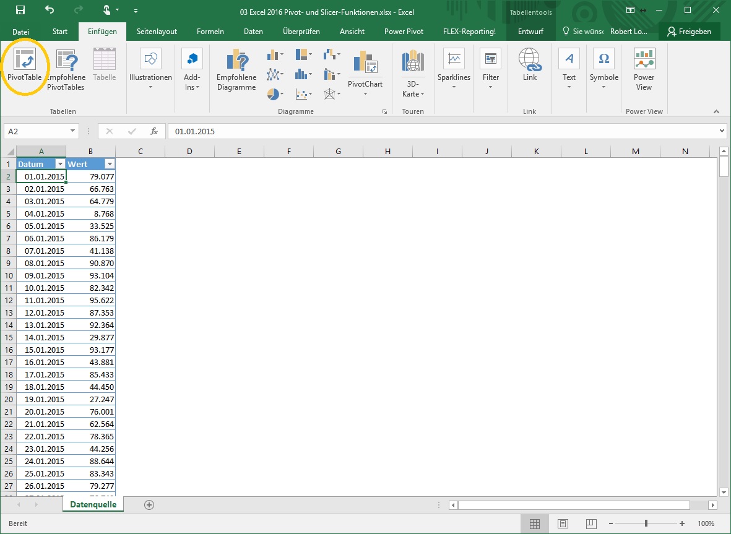
Task: Expand the Name Box dropdown
Action: coord(74,131)
